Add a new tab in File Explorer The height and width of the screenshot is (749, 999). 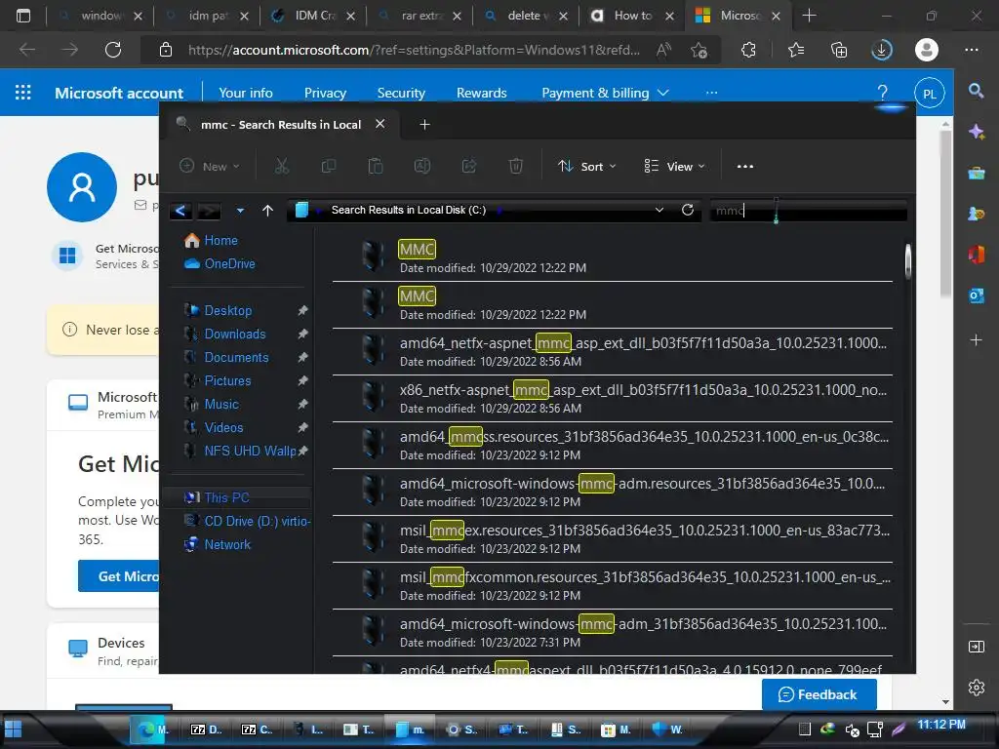(x=425, y=124)
